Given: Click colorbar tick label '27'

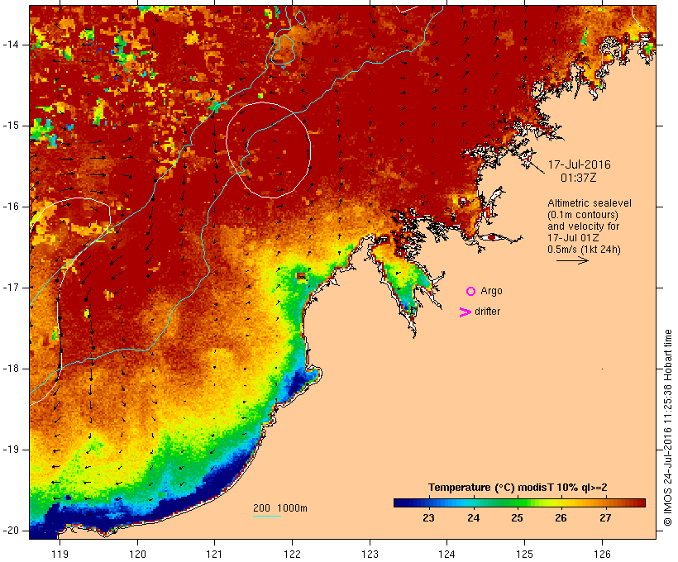Looking at the screenshot, I should click(605, 518).
